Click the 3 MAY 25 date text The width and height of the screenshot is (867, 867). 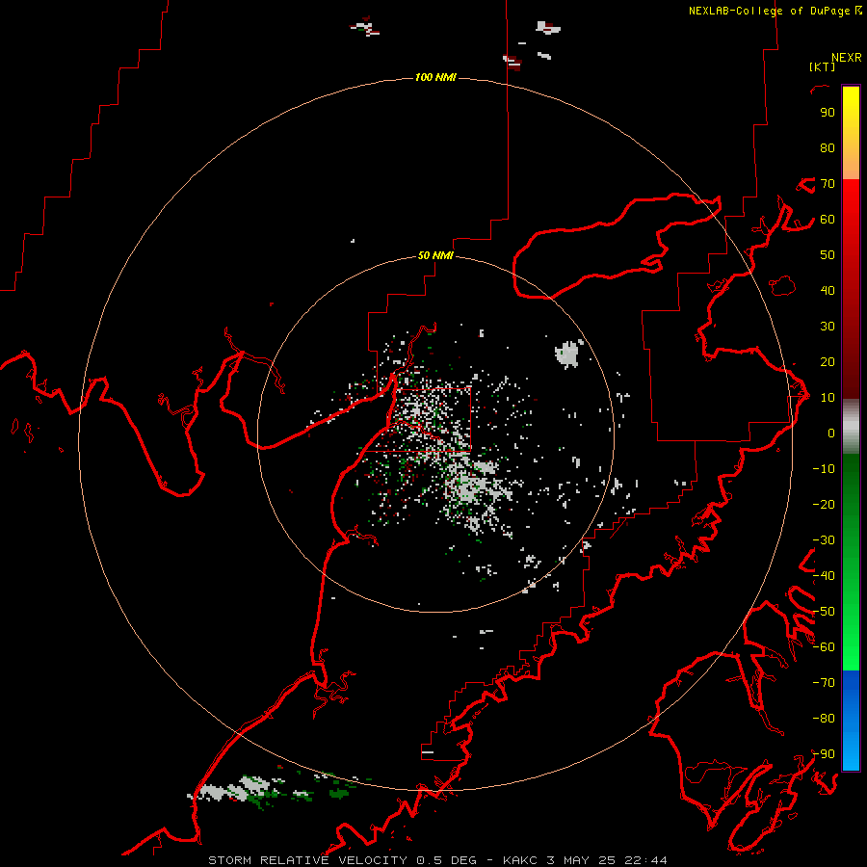[581, 860]
